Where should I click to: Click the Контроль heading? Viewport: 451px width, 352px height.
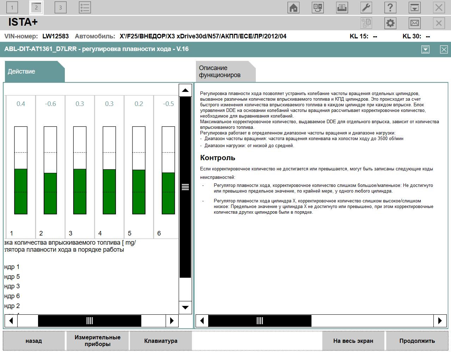218,158
